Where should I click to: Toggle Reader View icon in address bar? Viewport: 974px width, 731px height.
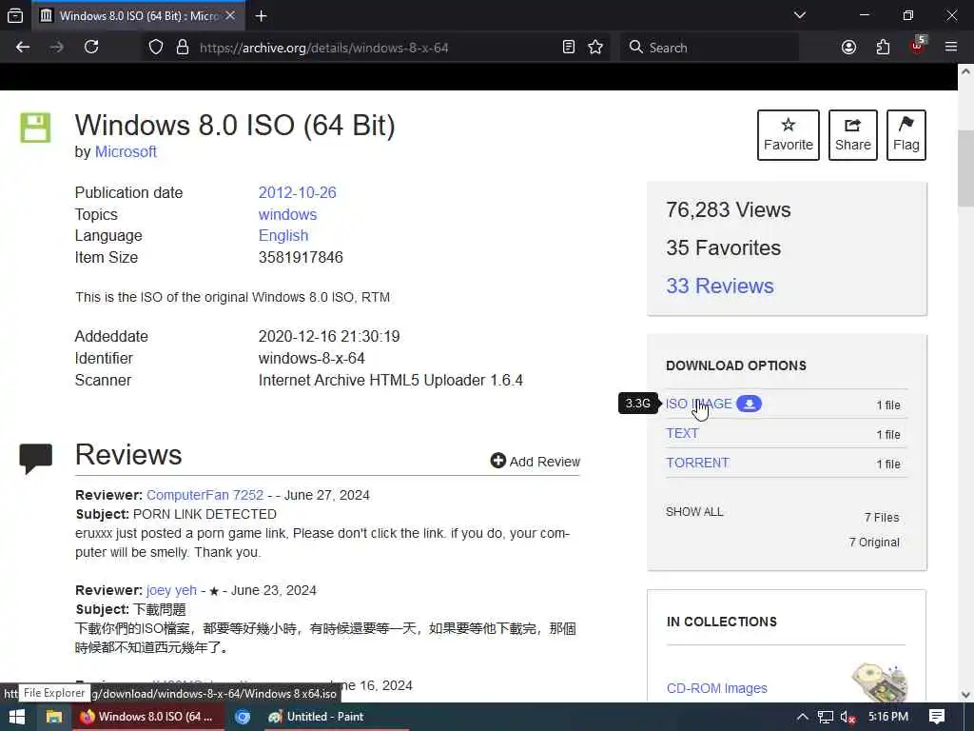coord(569,48)
